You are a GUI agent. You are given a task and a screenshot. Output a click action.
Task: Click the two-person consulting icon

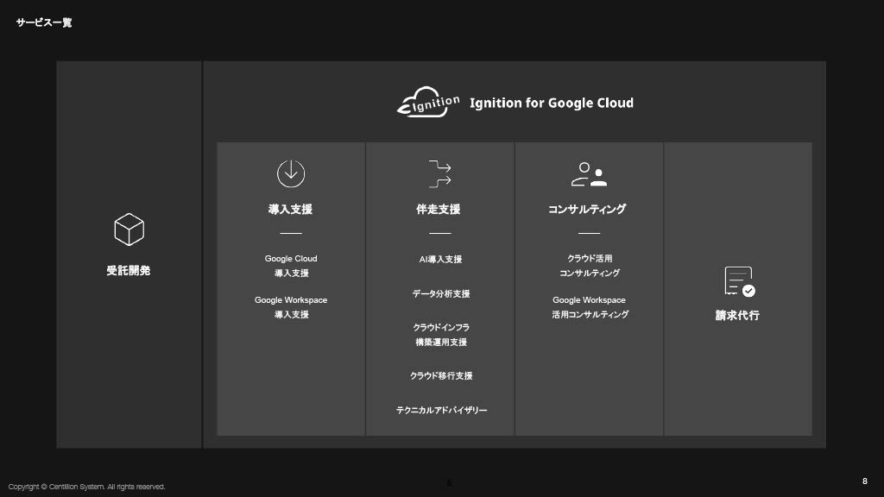pyautogui.click(x=589, y=174)
